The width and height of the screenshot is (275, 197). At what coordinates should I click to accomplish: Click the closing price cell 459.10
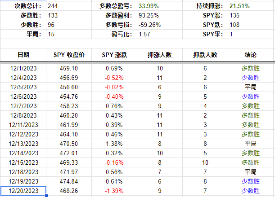coord(69,68)
